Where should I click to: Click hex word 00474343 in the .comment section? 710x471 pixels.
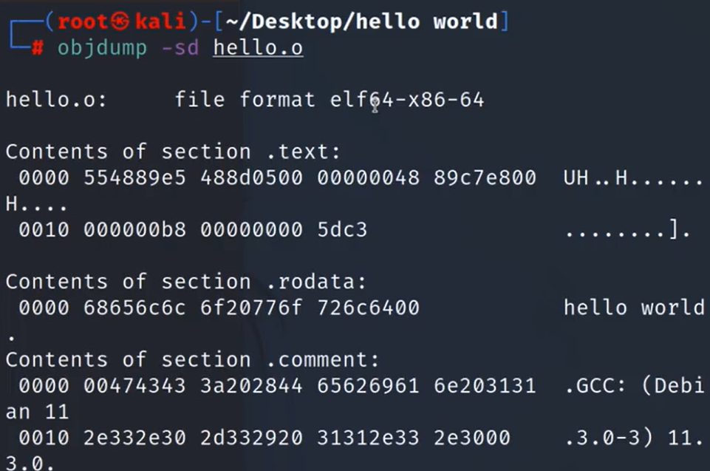click(134, 386)
